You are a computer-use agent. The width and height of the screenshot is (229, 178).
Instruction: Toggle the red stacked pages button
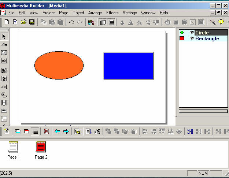coord(26,131)
